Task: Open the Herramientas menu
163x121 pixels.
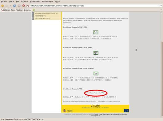Action: click(x=47, y=2)
